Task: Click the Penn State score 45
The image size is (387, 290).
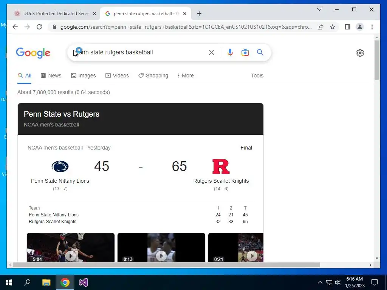Action: pyautogui.click(x=102, y=166)
